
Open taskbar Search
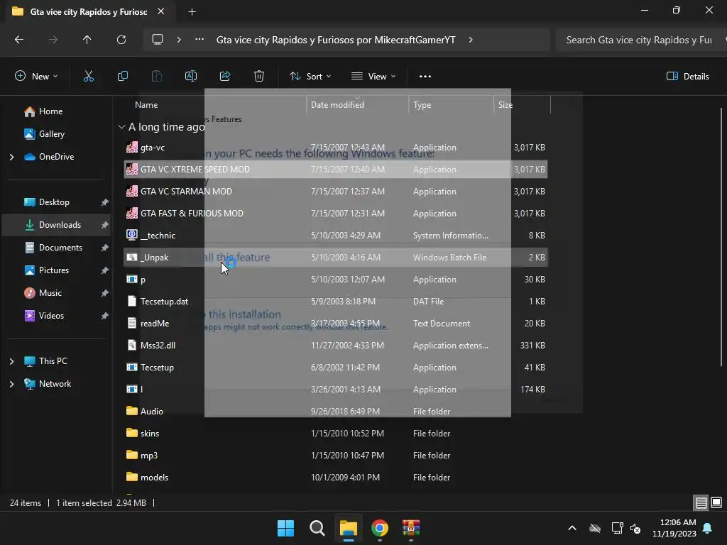(317, 528)
